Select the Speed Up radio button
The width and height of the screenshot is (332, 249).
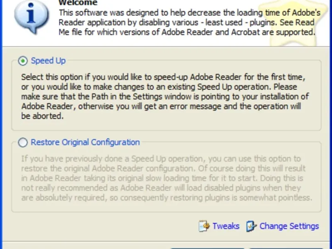(x=23, y=61)
